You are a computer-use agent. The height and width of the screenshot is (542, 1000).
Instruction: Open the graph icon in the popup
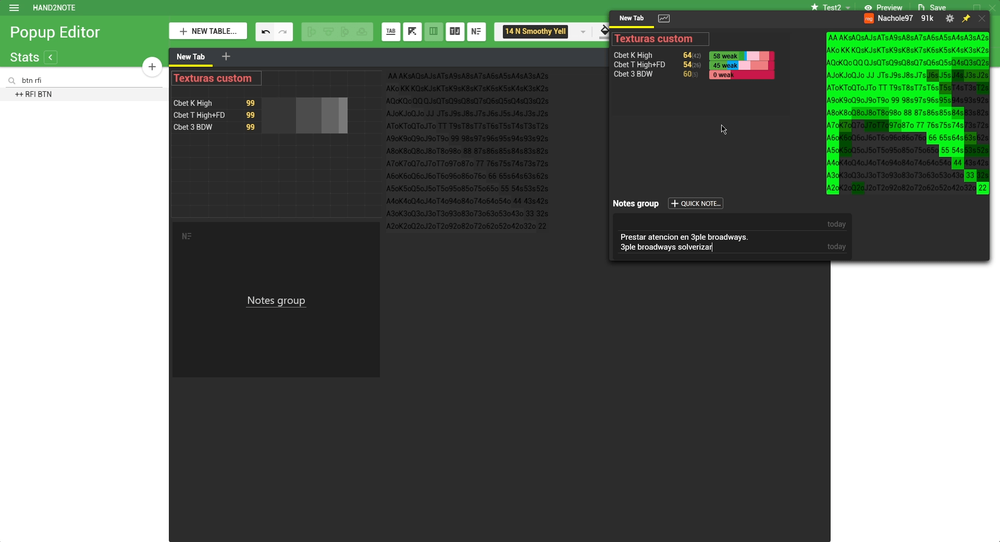[x=664, y=18]
